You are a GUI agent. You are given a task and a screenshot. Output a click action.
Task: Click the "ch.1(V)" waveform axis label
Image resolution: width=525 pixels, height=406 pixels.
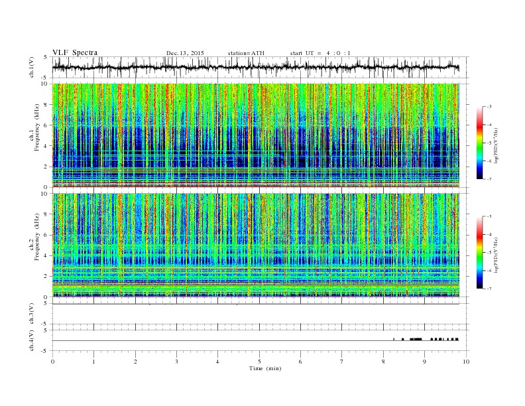[32, 67]
